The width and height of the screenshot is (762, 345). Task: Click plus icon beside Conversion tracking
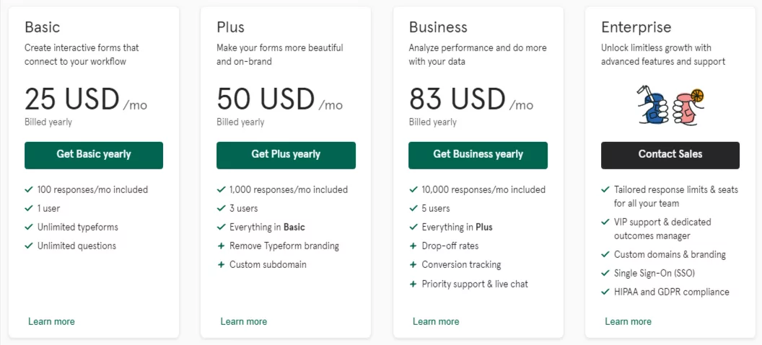(413, 265)
